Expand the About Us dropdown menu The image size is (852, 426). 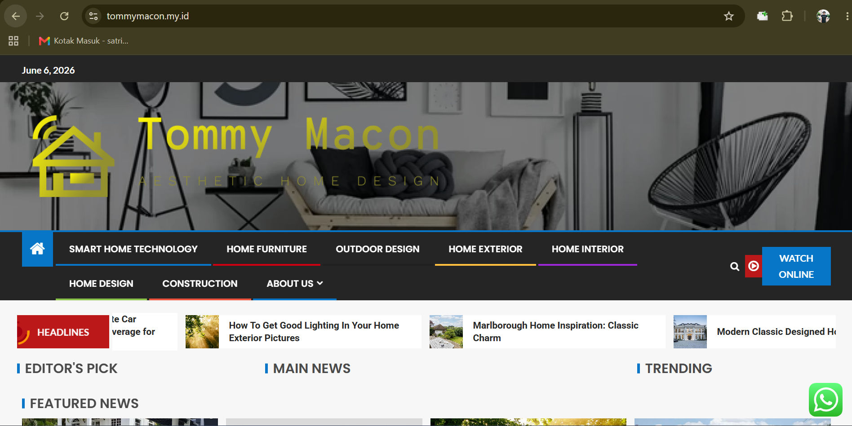coord(295,284)
